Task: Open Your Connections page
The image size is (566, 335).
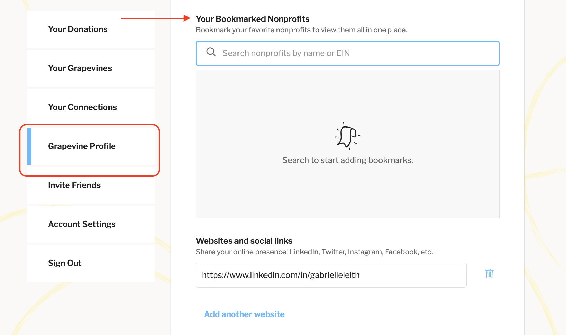Action: coord(82,107)
